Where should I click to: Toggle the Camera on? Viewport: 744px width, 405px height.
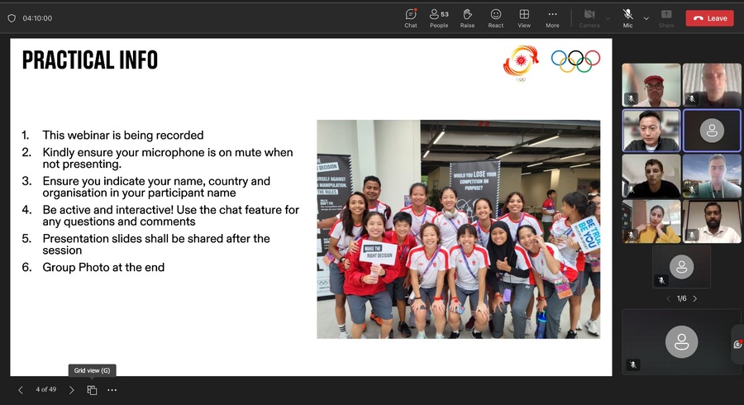point(589,17)
